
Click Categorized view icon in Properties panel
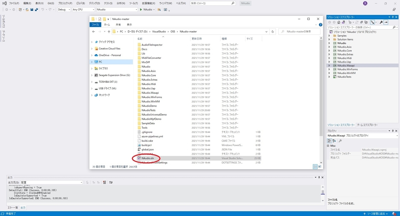pyautogui.click(x=329, y=141)
